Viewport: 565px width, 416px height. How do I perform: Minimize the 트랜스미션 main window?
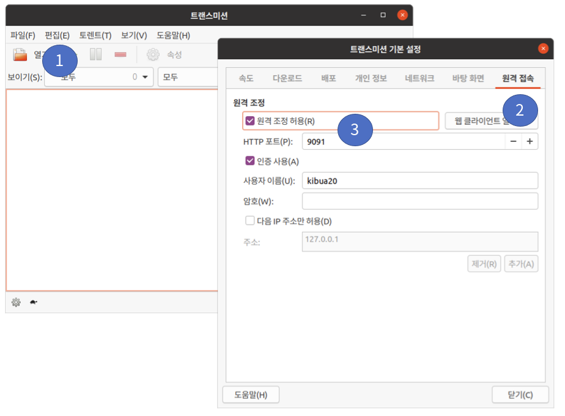tap(364, 15)
